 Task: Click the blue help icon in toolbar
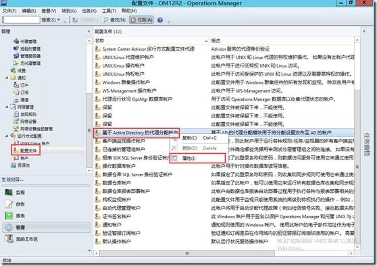tap(160, 20)
